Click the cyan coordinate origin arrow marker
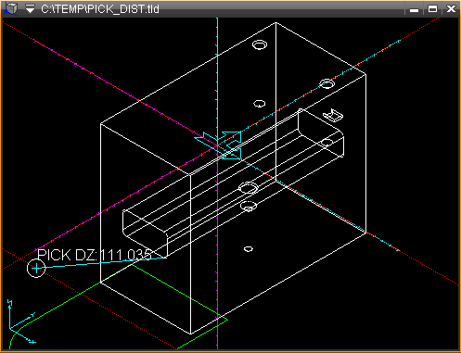 [x=219, y=145]
